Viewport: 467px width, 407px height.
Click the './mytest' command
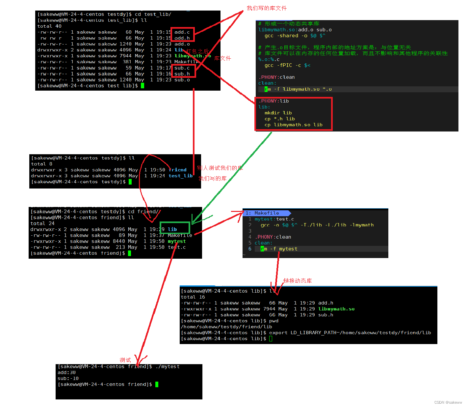[167, 366]
